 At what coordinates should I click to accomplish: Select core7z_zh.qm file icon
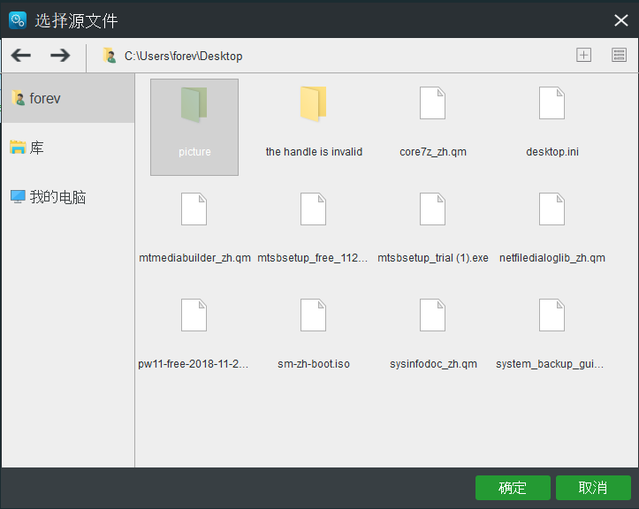click(432, 103)
